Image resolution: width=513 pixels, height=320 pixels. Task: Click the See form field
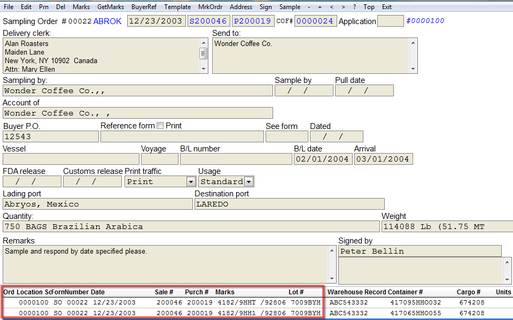287,136
